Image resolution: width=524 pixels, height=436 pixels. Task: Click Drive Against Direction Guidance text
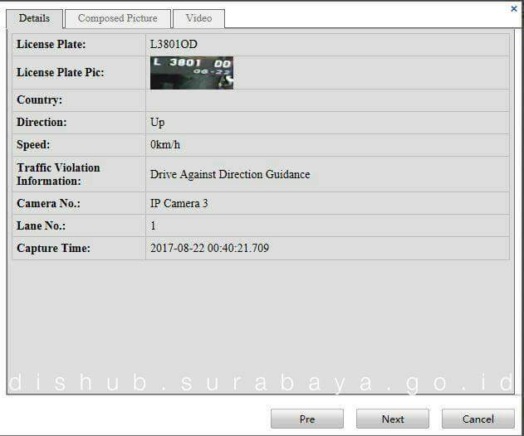tap(229, 175)
